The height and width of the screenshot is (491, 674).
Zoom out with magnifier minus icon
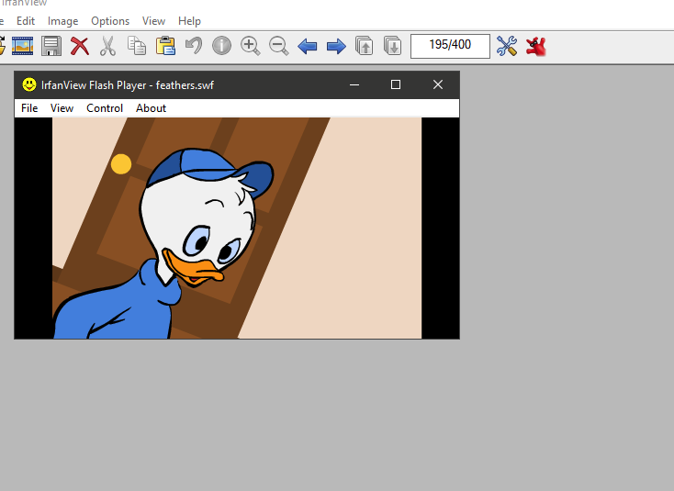point(278,46)
